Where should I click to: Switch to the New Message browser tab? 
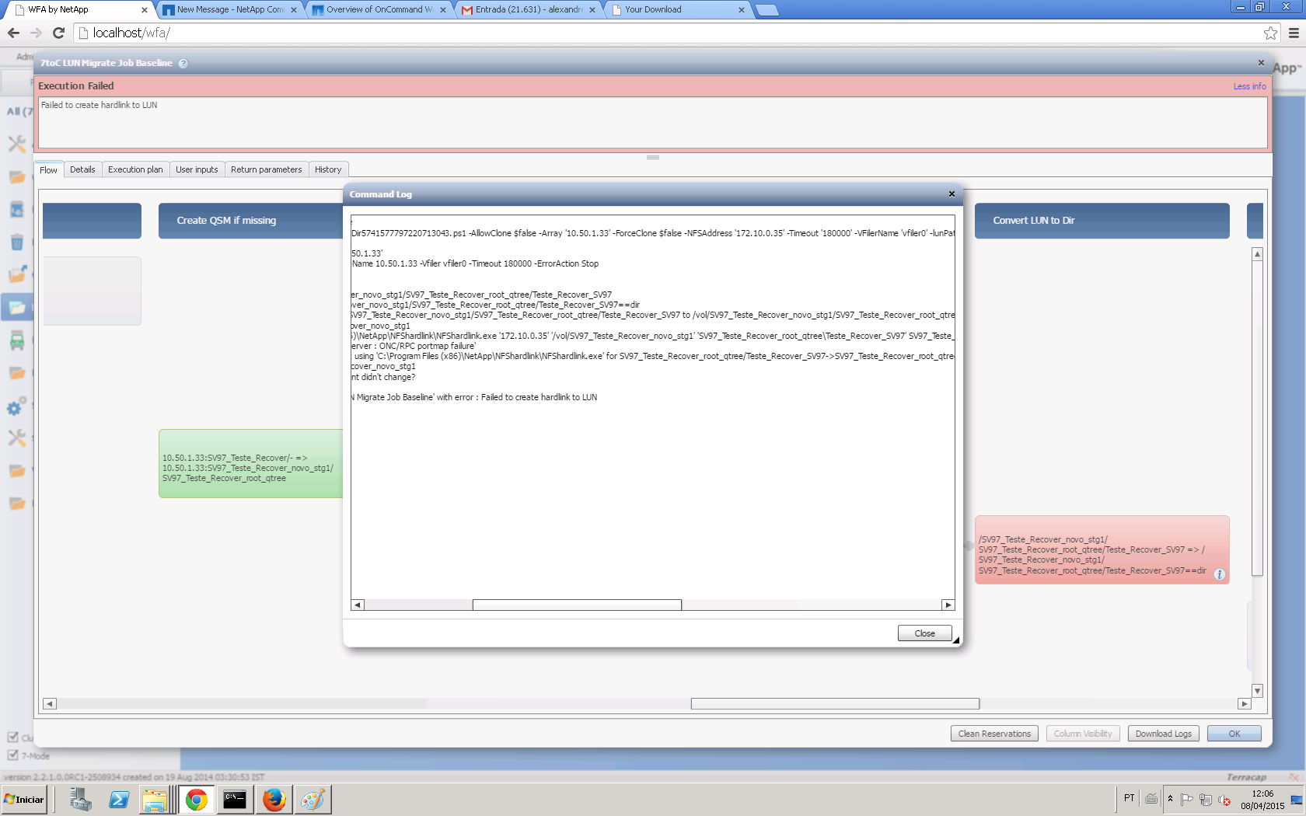pyautogui.click(x=230, y=10)
